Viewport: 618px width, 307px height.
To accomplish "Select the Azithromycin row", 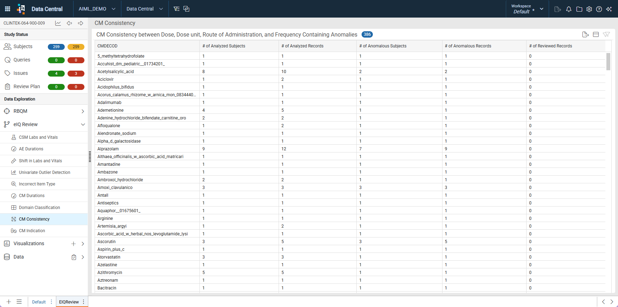I will [x=350, y=273].
